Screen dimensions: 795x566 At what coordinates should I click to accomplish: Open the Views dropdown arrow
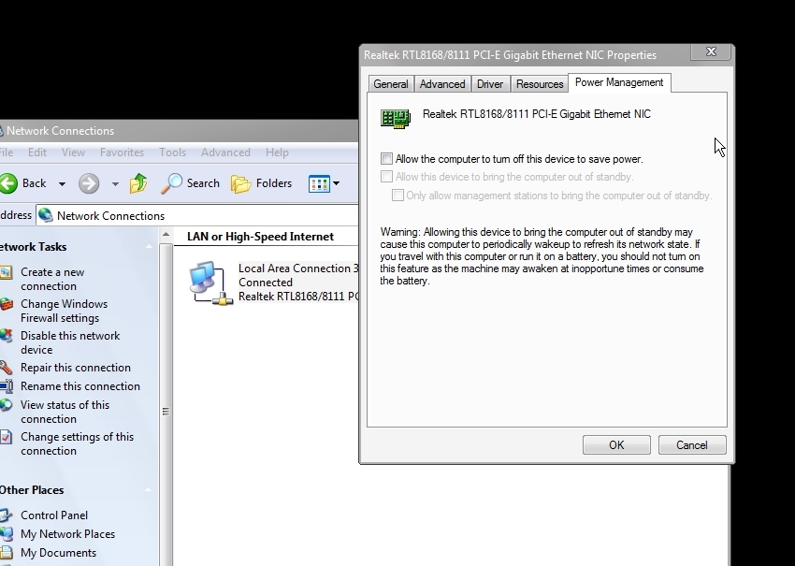pyautogui.click(x=336, y=183)
